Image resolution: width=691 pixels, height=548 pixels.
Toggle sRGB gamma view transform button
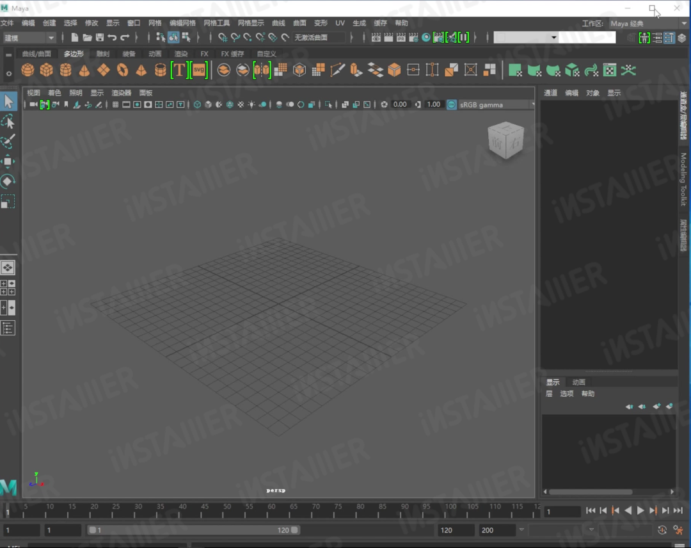pyautogui.click(x=451, y=104)
